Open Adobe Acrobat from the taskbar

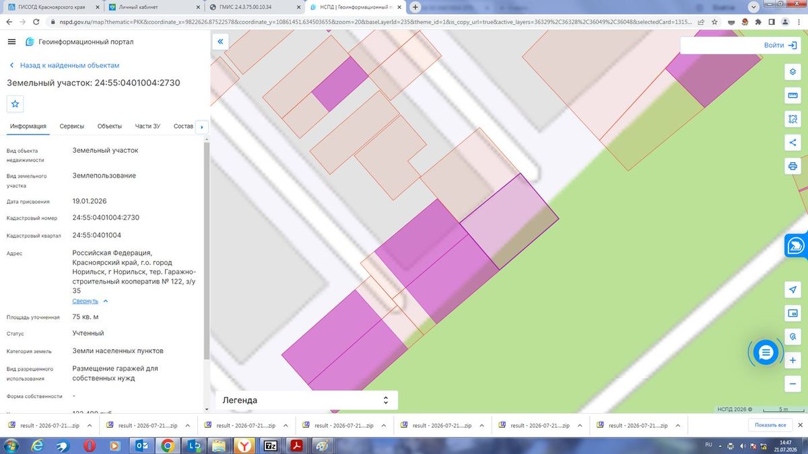coord(296,445)
